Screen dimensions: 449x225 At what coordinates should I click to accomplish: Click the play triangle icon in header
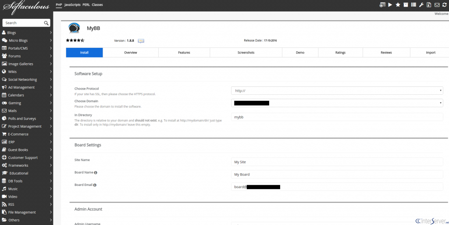[390, 4]
